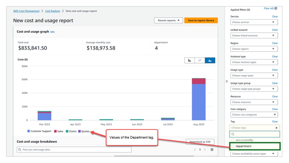The height and width of the screenshot is (163, 289).
Task: Clear the Tag filter
Action: [275, 122]
